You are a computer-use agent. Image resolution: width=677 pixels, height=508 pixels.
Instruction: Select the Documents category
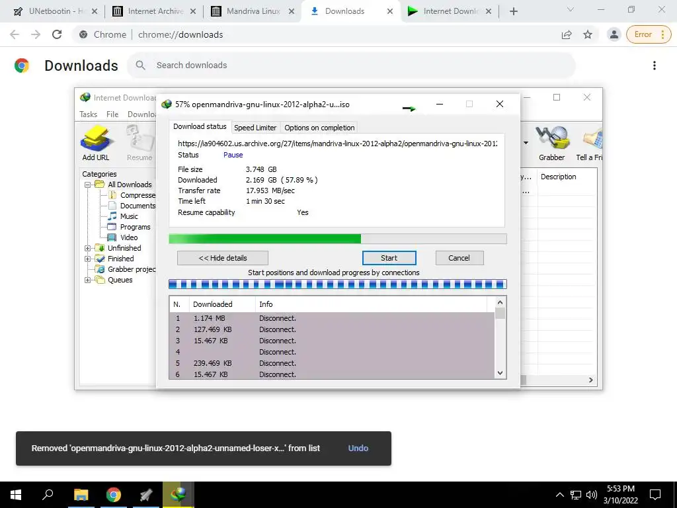(x=138, y=206)
